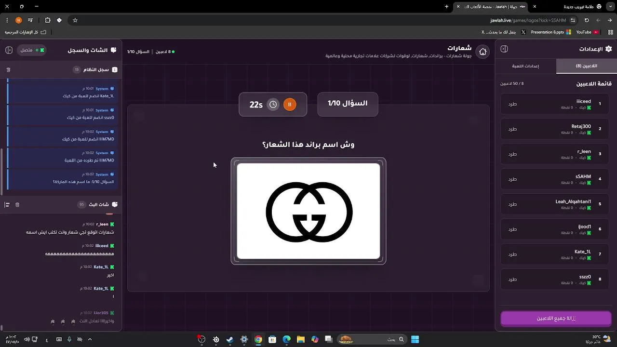Image resolution: width=617 pixels, height=347 pixels.
Task: Remove all players with purple button
Action: coord(556,319)
